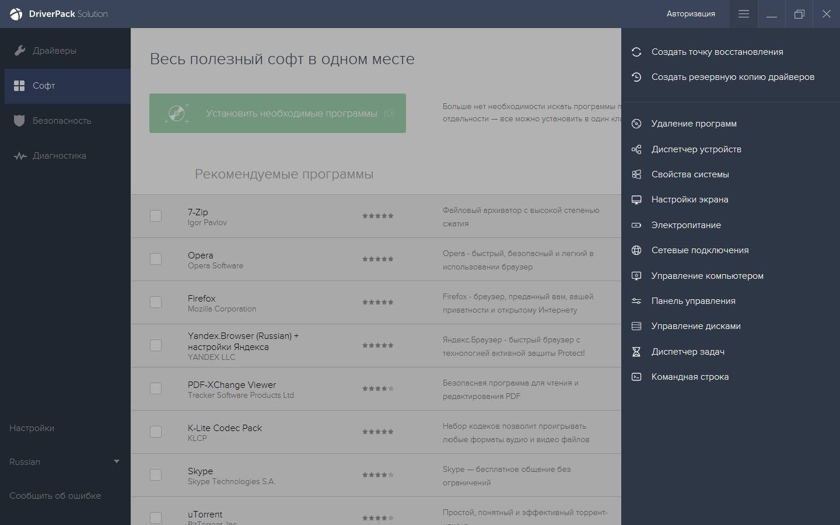Click the restore point refresh icon
The height and width of the screenshot is (525, 840).
point(636,52)
